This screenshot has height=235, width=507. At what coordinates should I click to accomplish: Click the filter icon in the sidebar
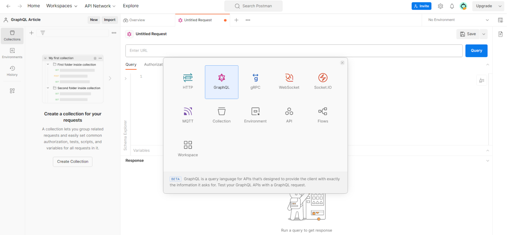tap(43, 33)
